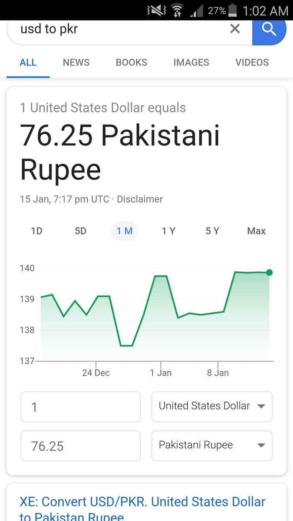Screen dimensions: 293x521
Task: Tap the green endpoint dot on chart
Action: point(269,273)
